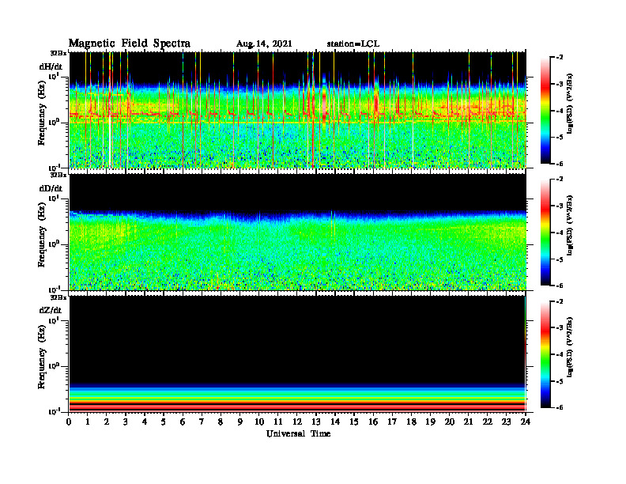Screen dimensions: 626x484
Task: Click the "24" tick on the time axis
Action: coord(526,422)
